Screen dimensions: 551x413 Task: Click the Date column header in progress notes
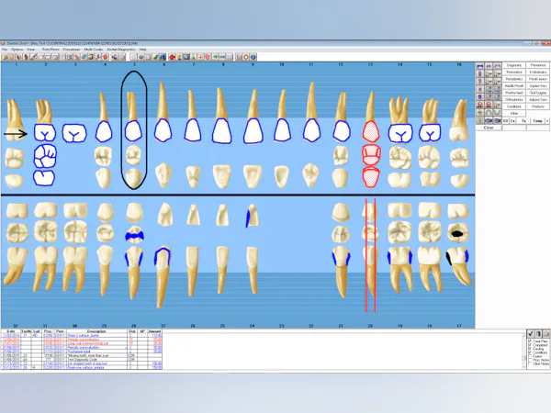(10, 331)
